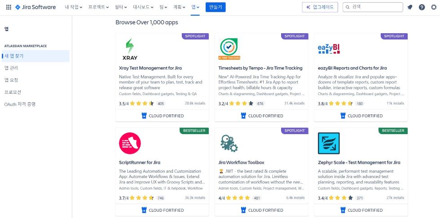Image resolution: width=440 pixels, height=218 pixels.
Task: Click into the 검색 search field
Action: pyautogui.click(x=373, y=7)
